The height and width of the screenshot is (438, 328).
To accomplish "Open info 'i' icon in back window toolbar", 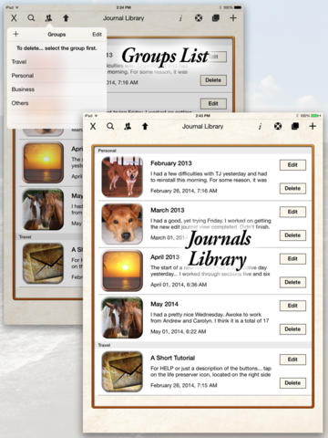I will (x=180, y=18).
